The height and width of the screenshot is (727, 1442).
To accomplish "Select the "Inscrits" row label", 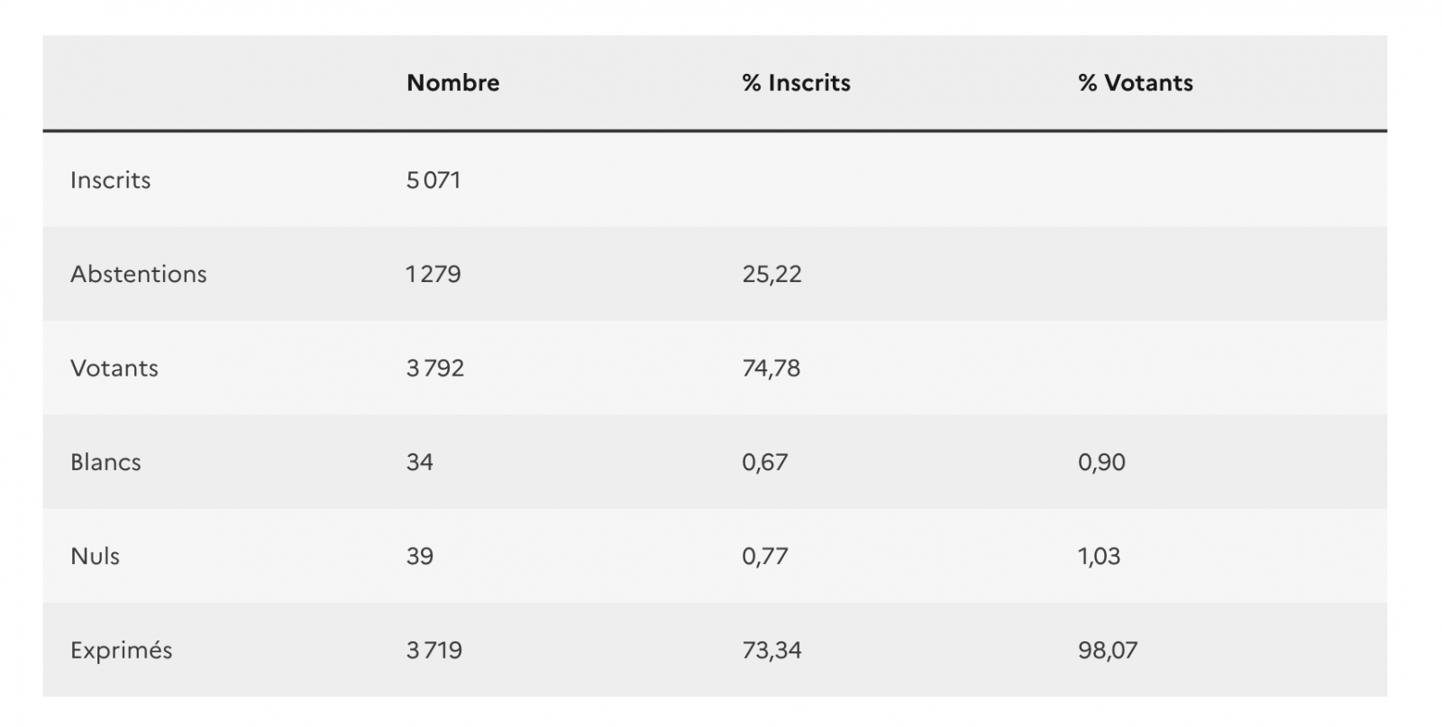I will click(110, 180).
